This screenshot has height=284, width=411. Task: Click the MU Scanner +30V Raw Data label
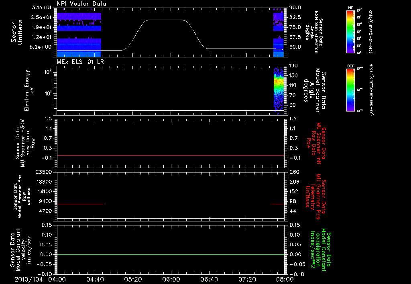click(x=25, y=143)
